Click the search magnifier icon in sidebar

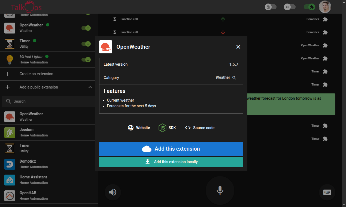coord(9,101)
